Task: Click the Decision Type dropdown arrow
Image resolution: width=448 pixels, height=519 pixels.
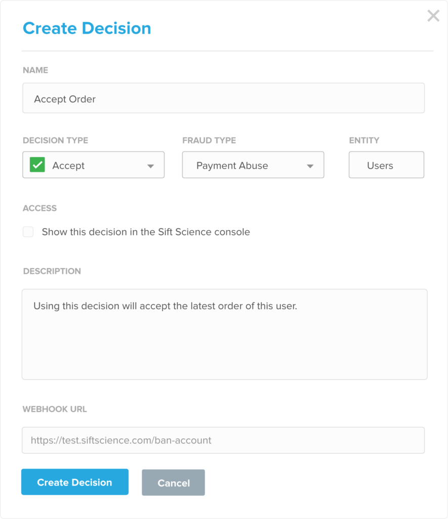Action: (150, 165)
